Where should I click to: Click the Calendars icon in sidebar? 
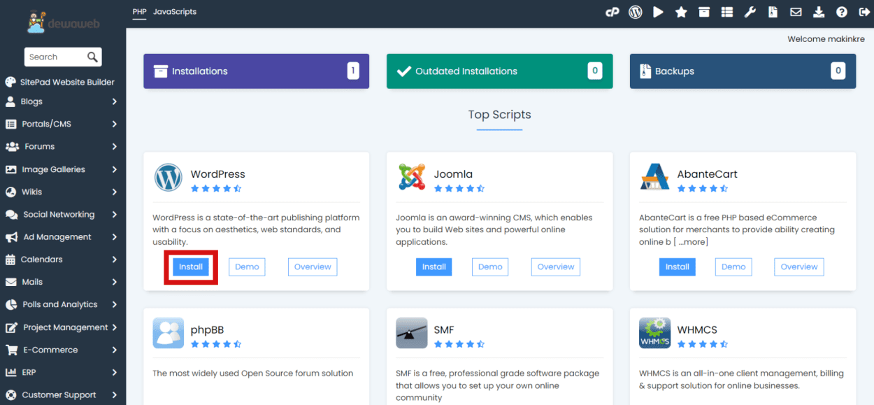10,260
